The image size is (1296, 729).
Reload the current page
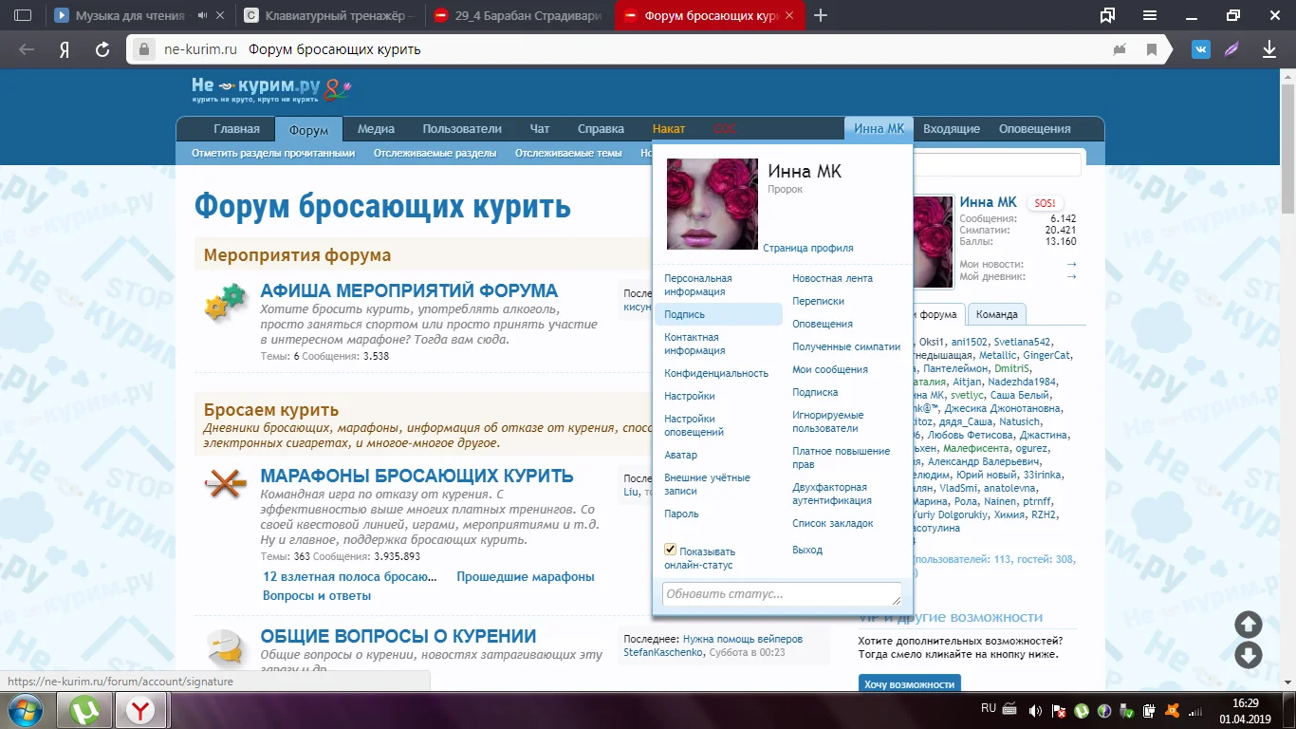[x=102, y=49]
